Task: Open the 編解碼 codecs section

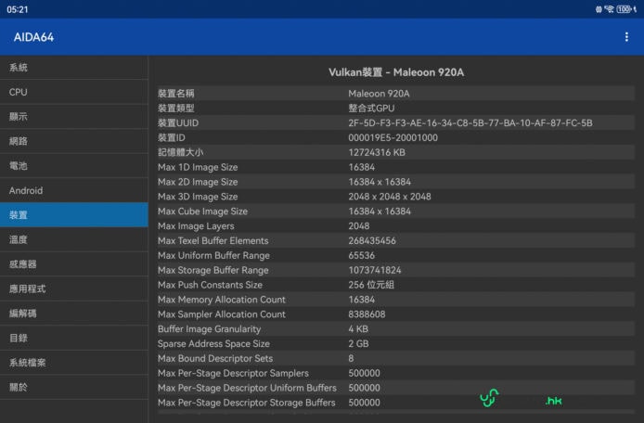Action: (74, 314)
